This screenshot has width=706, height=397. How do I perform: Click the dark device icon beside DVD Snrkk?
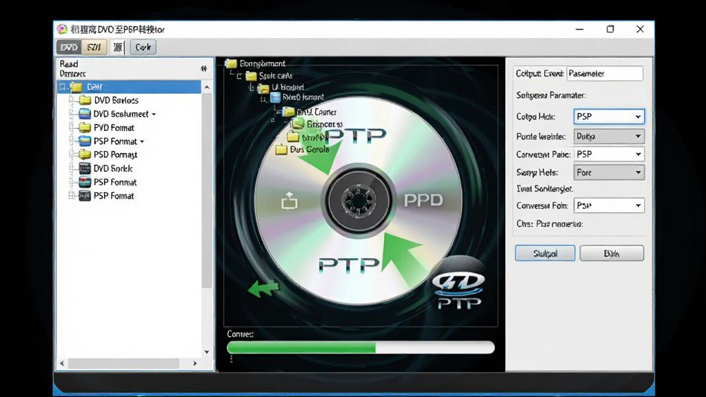coord(85,168)
